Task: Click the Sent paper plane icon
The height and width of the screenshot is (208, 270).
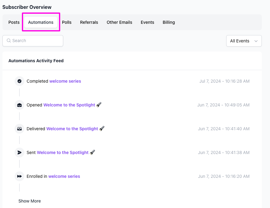Action: (x=19, y=152)
